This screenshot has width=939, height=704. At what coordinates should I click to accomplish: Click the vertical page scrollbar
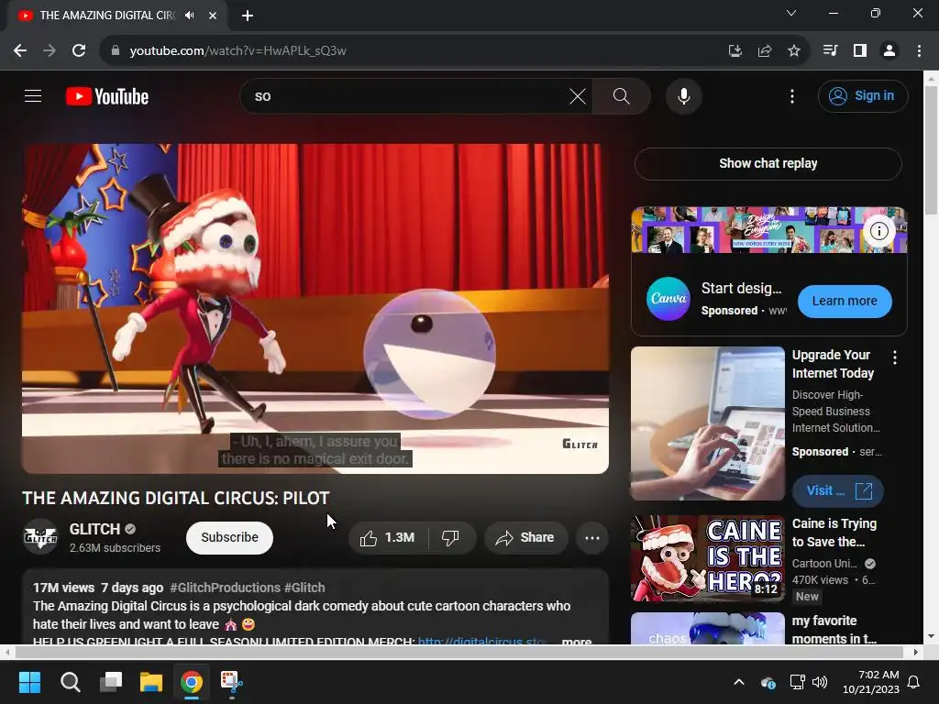click(x=931, y=149)
